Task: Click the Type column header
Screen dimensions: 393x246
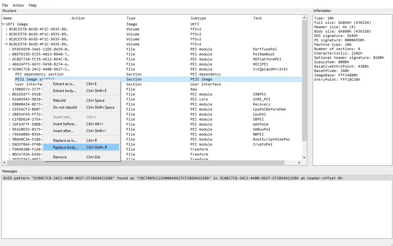Action: coord(157,18)
